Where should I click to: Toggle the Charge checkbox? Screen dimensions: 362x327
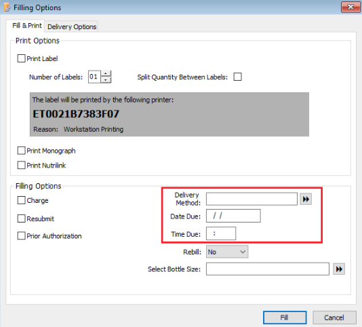(x=21, y=200)
